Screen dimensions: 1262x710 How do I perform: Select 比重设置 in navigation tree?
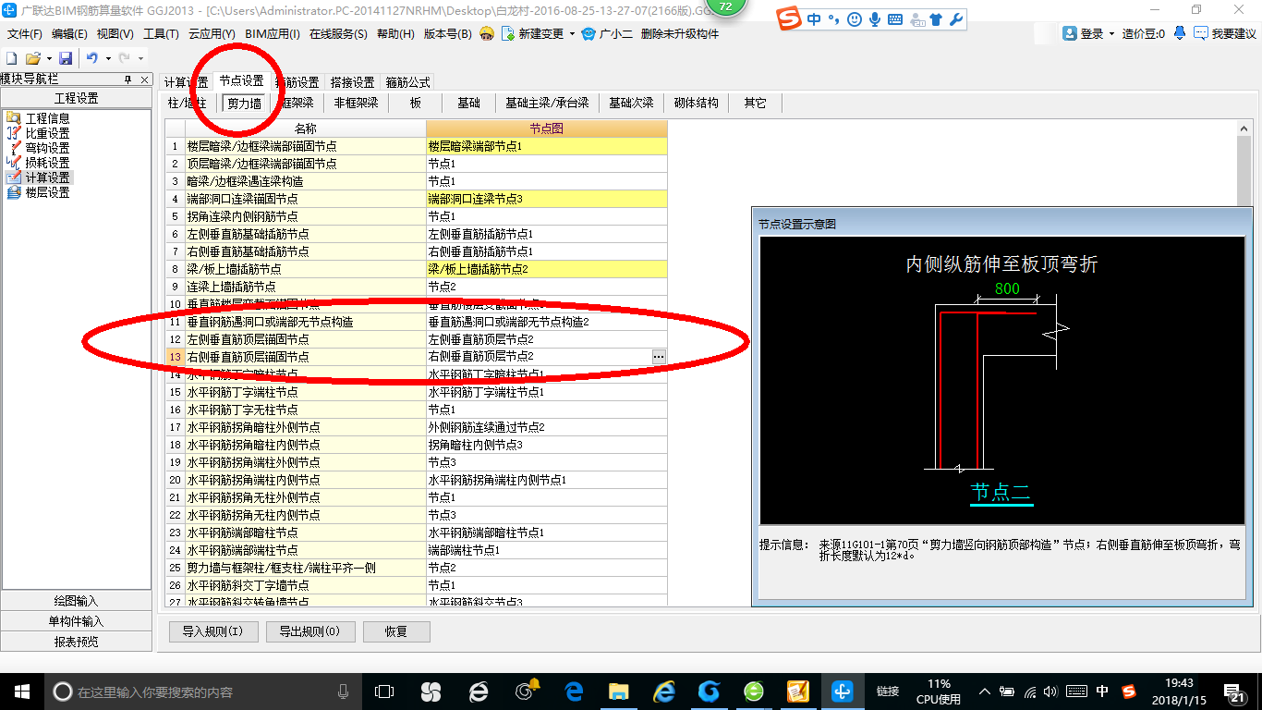pos(47,133)
